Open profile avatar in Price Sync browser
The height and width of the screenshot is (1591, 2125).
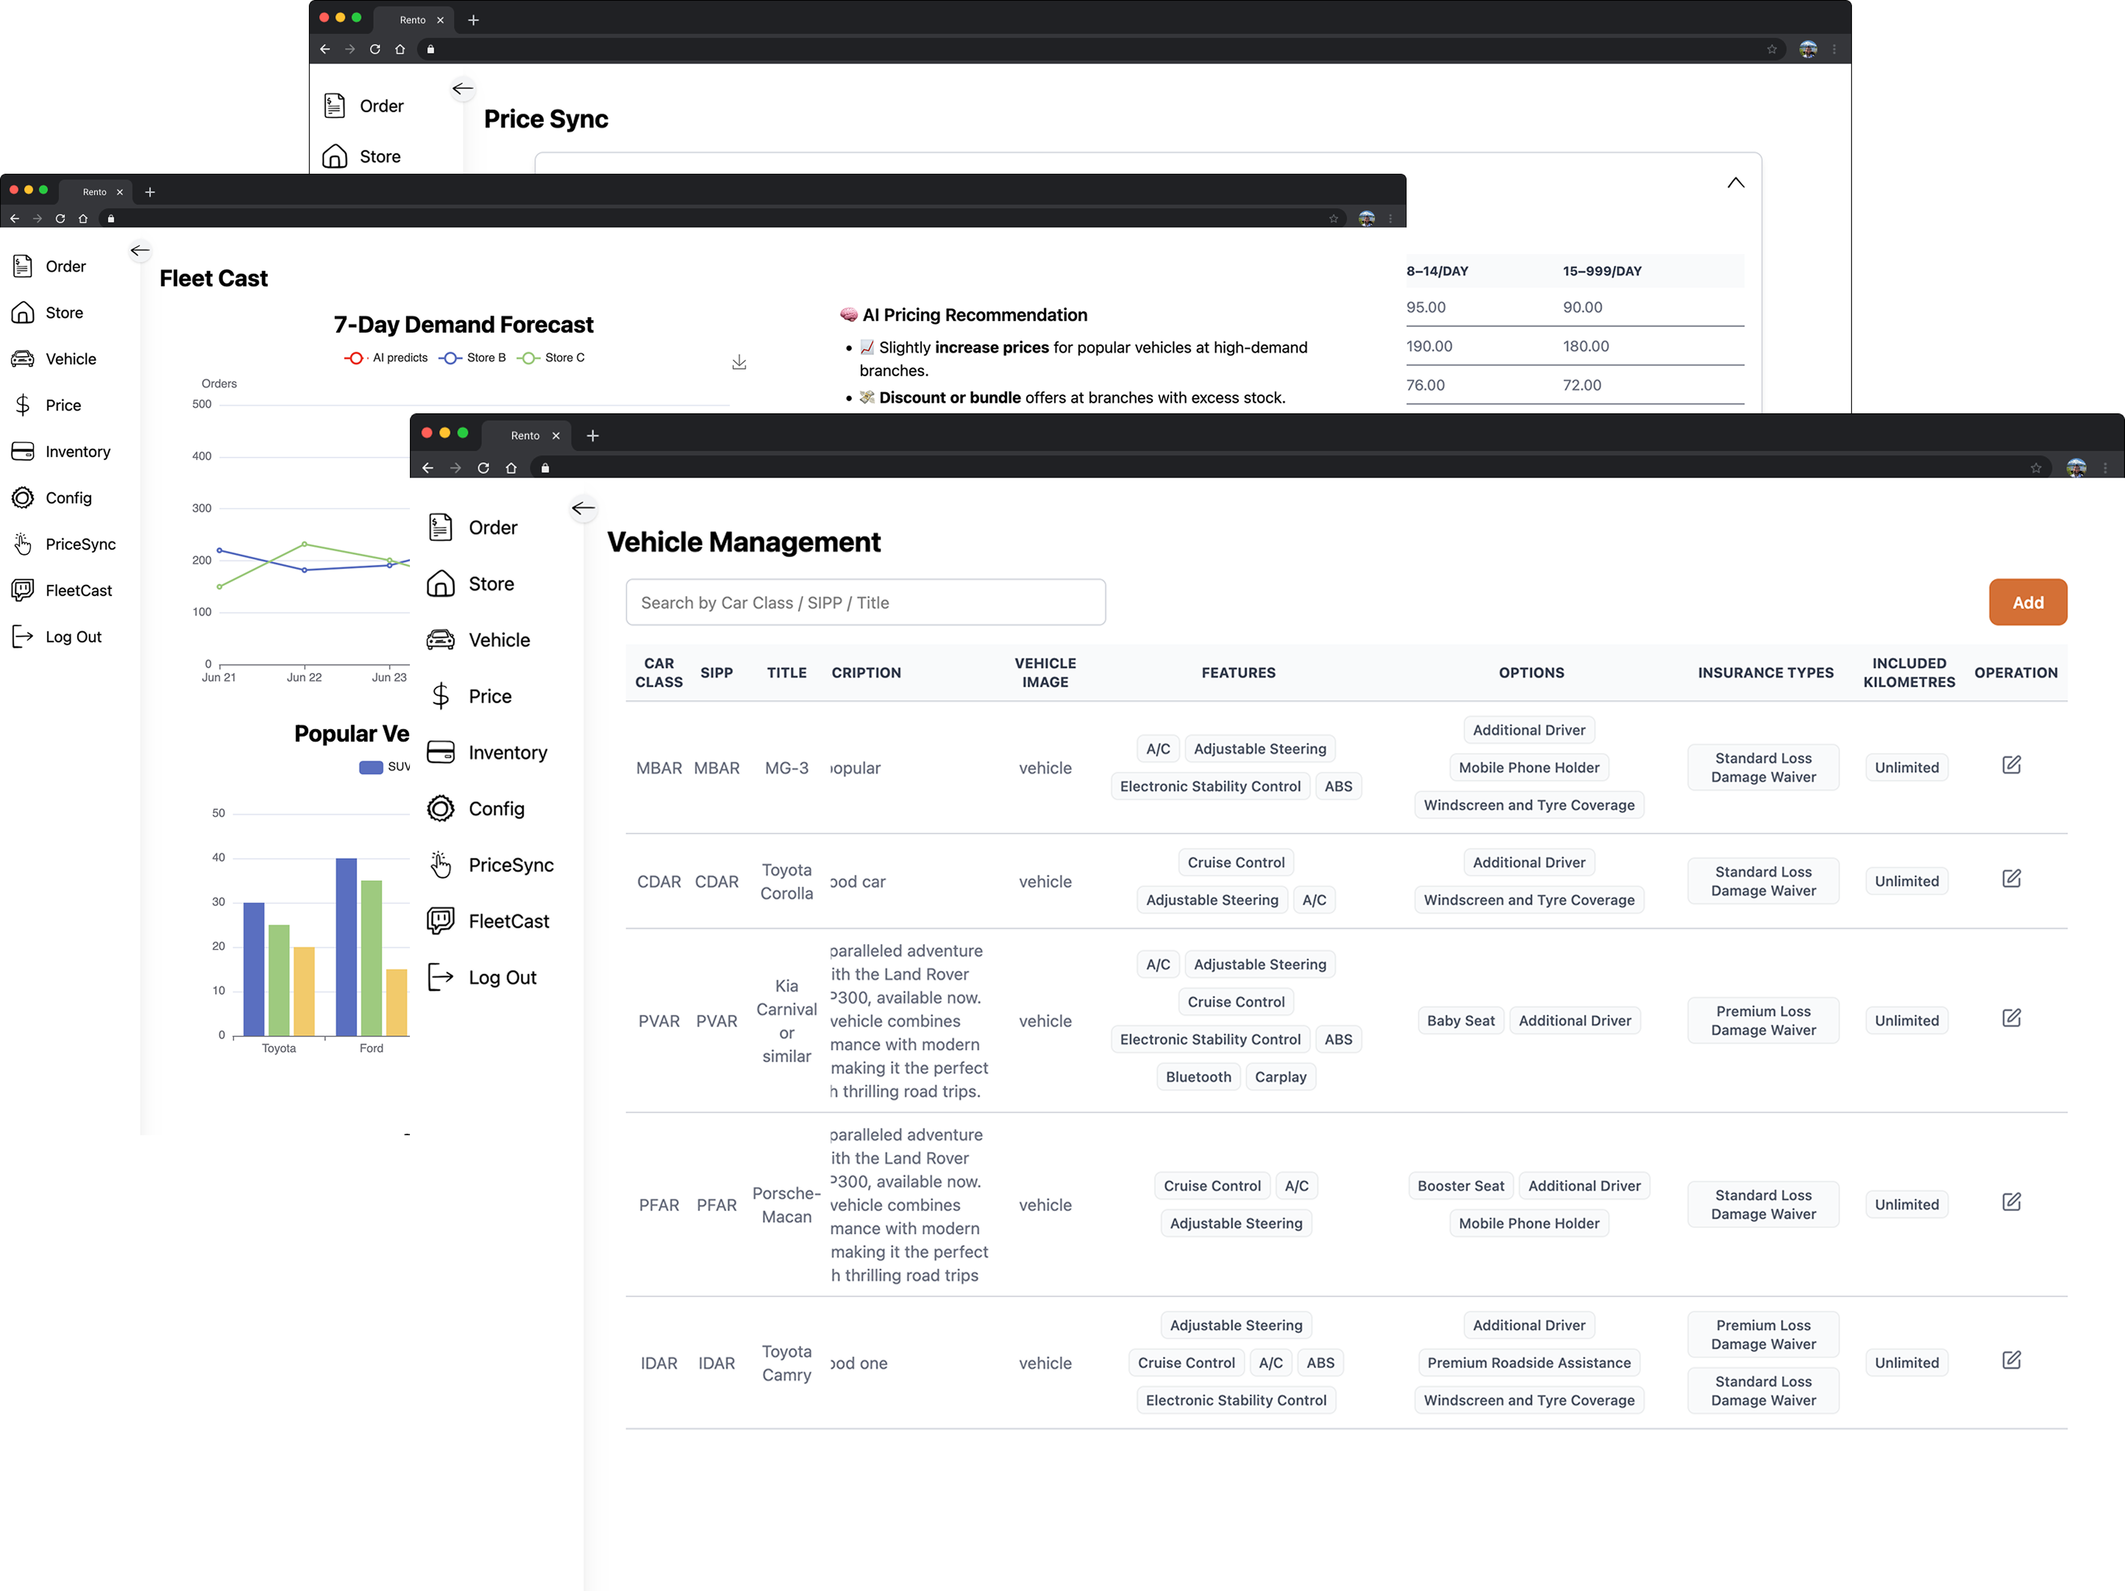coord(1808,49)
